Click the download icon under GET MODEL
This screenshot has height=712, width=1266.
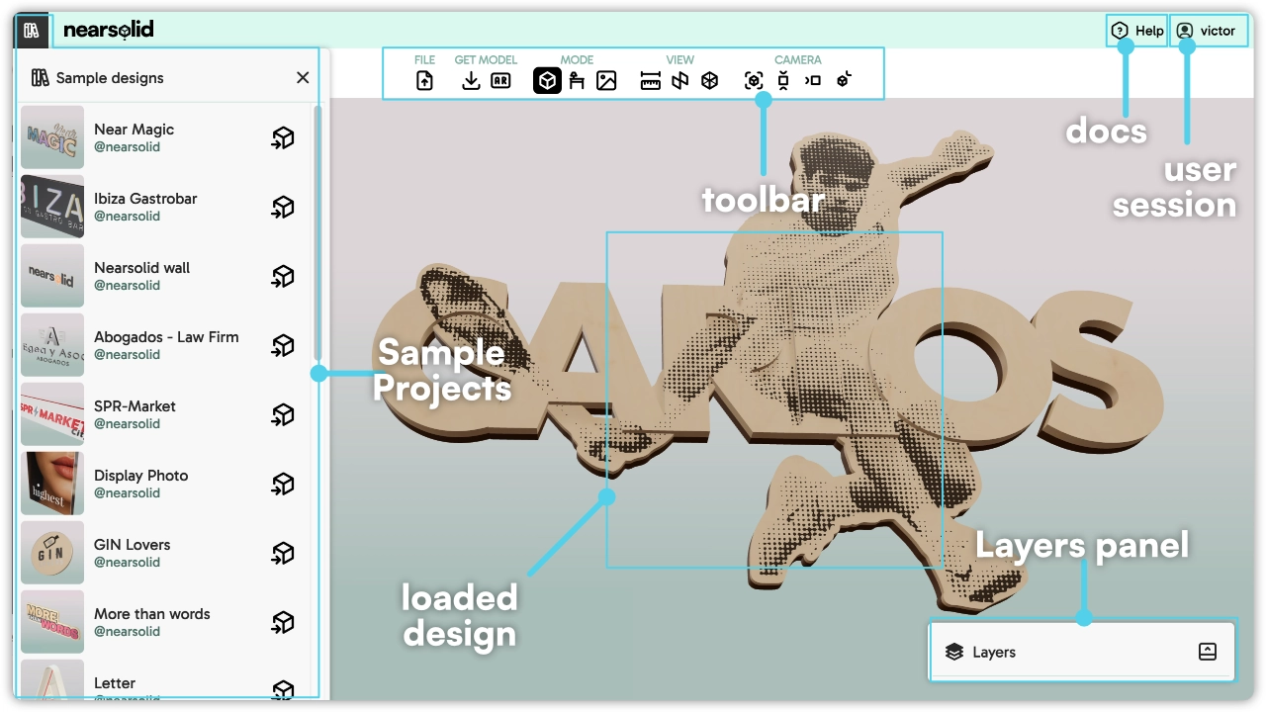pos(470,80)
